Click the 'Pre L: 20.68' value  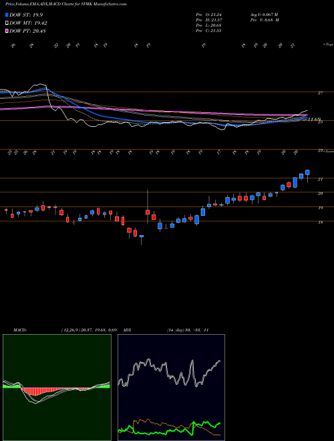(208, 25)
